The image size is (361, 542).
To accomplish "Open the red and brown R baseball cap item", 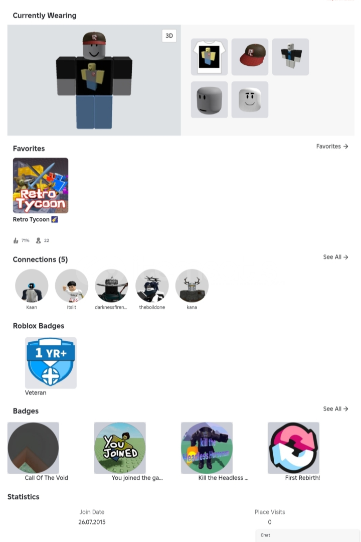I will [x=250, y=57].
